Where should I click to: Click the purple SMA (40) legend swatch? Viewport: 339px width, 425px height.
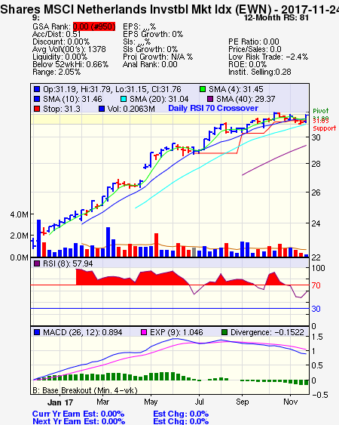pos(210,99)
